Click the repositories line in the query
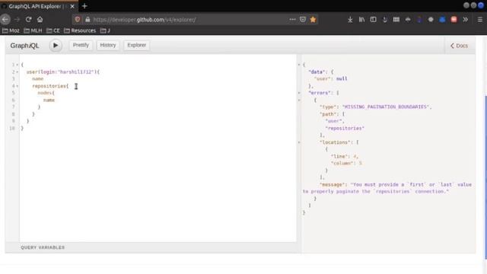Image resolution: width=487 pixels, height=274 pixels. 50,86
